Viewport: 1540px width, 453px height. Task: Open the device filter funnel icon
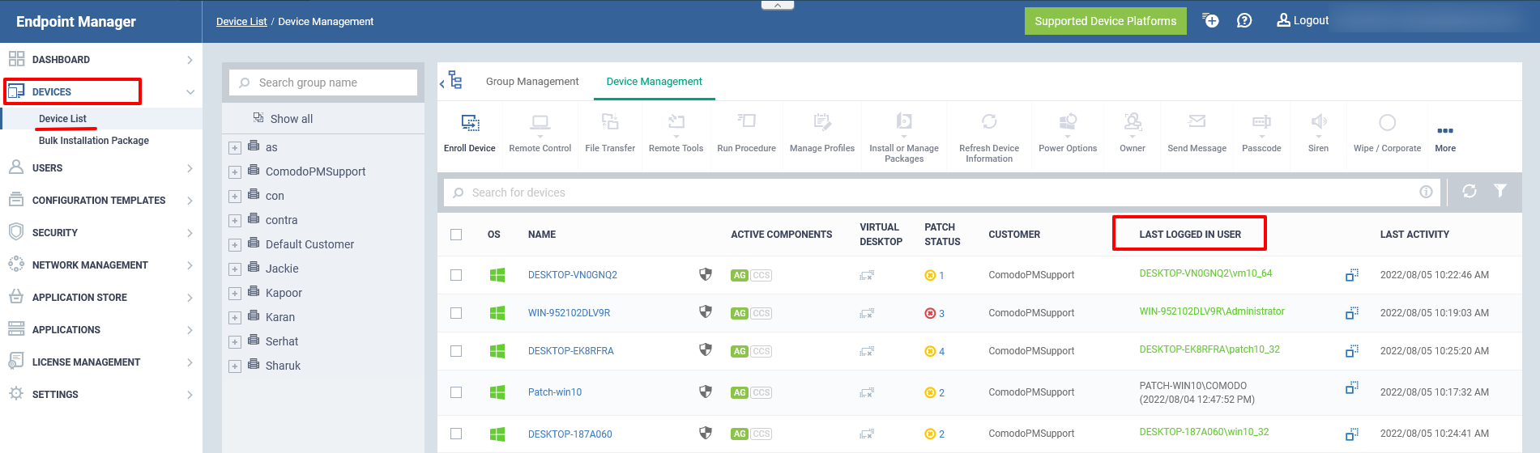point(1500,191)
